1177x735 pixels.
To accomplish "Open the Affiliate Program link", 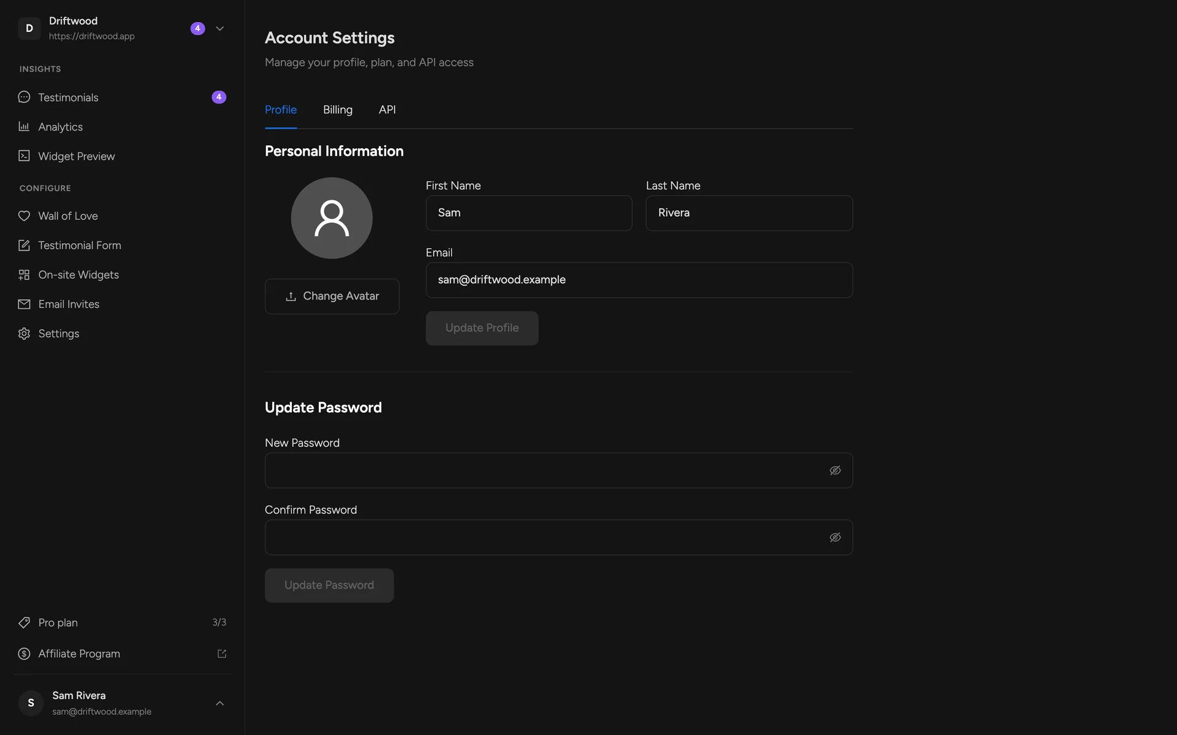I will click(122, 654).
